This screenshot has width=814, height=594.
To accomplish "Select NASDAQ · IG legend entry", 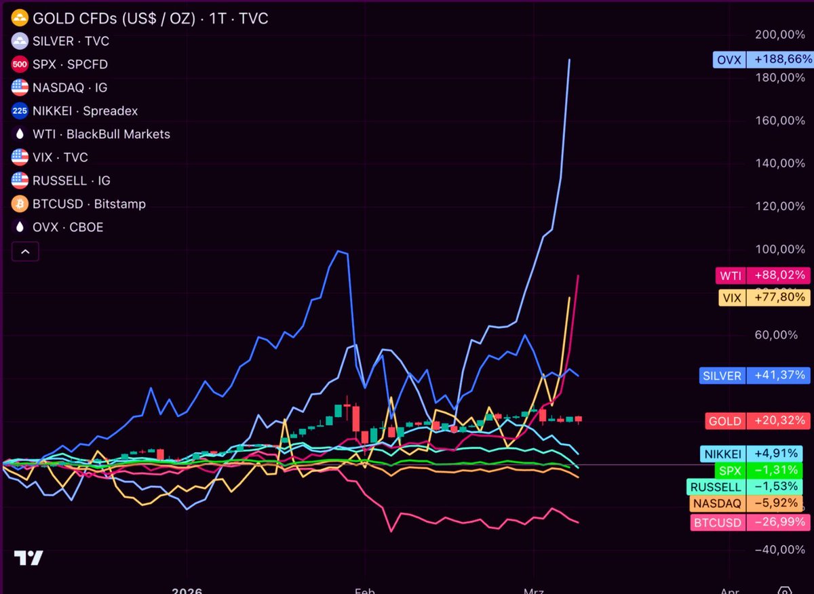I will click(x=70, y=87).
